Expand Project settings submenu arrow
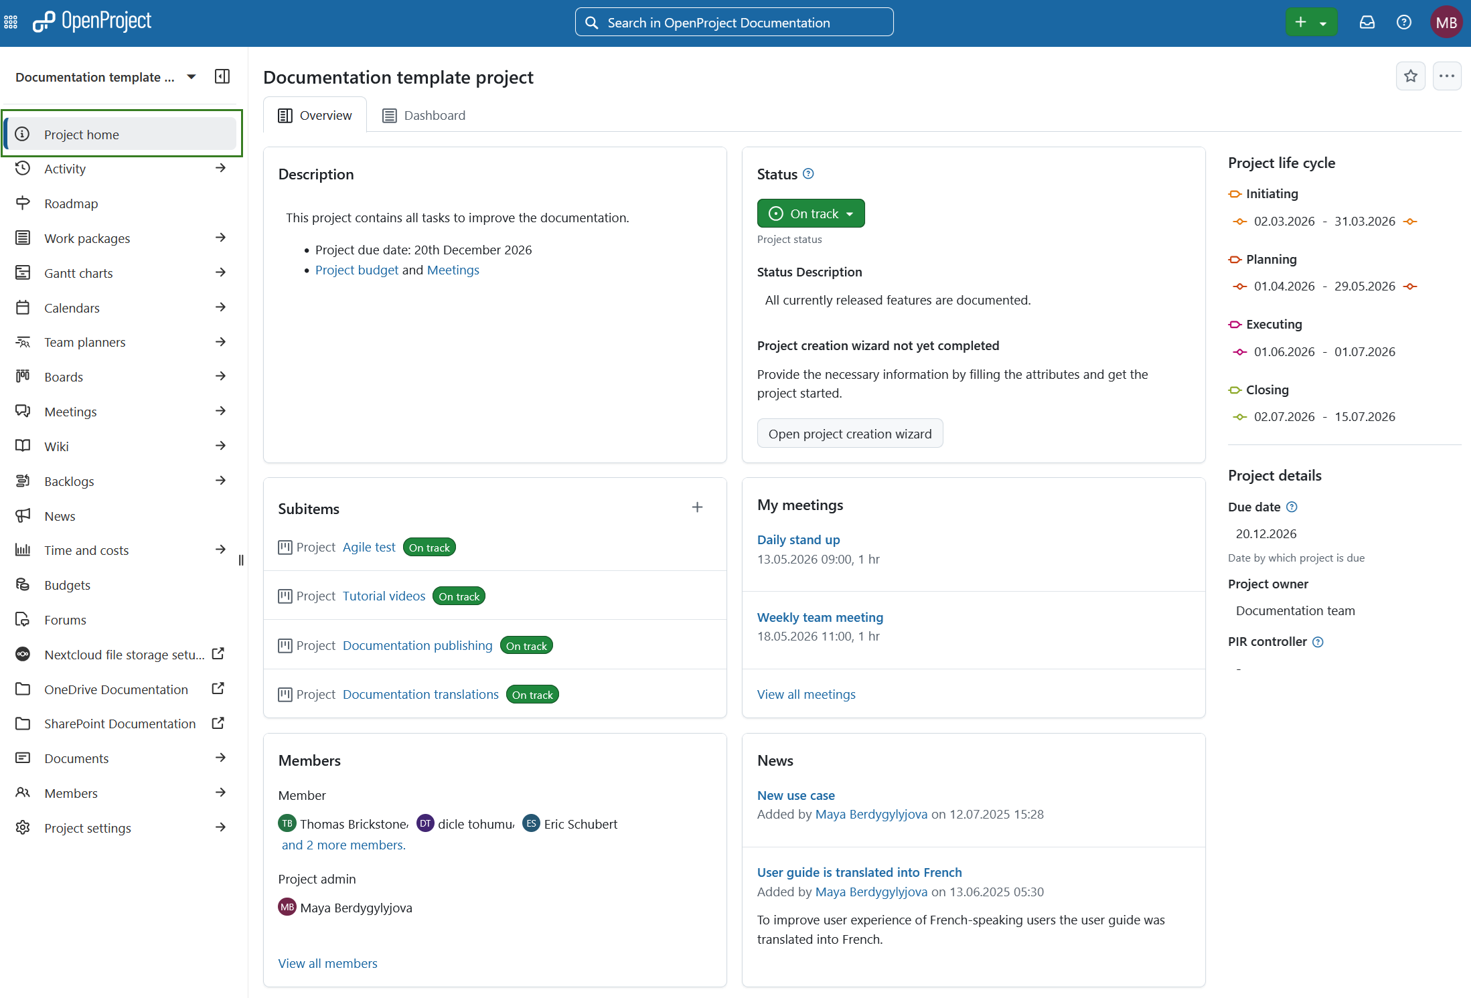The height and width of the screenshot is (998, 1471). tap(221, 827)
